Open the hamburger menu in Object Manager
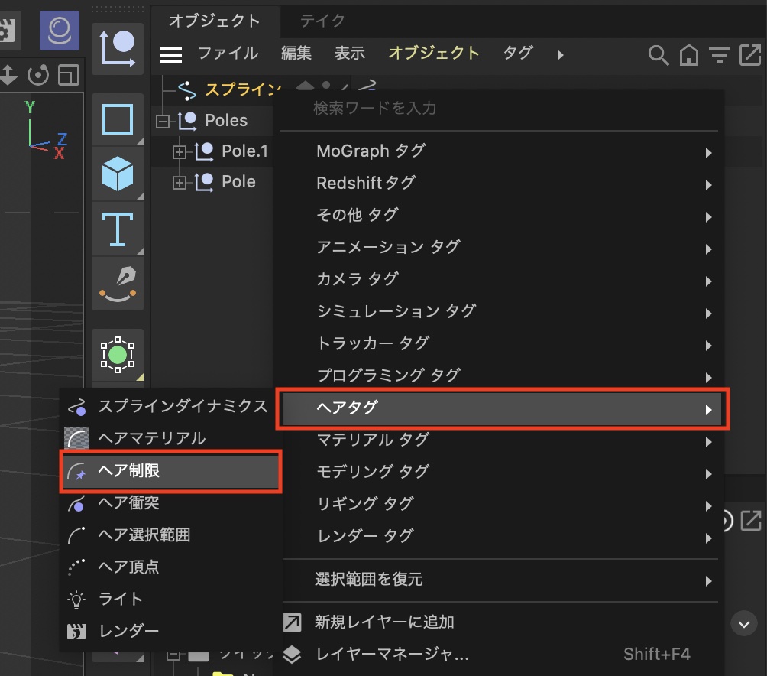Screen dimensions: 767x676 coord(171,54)
